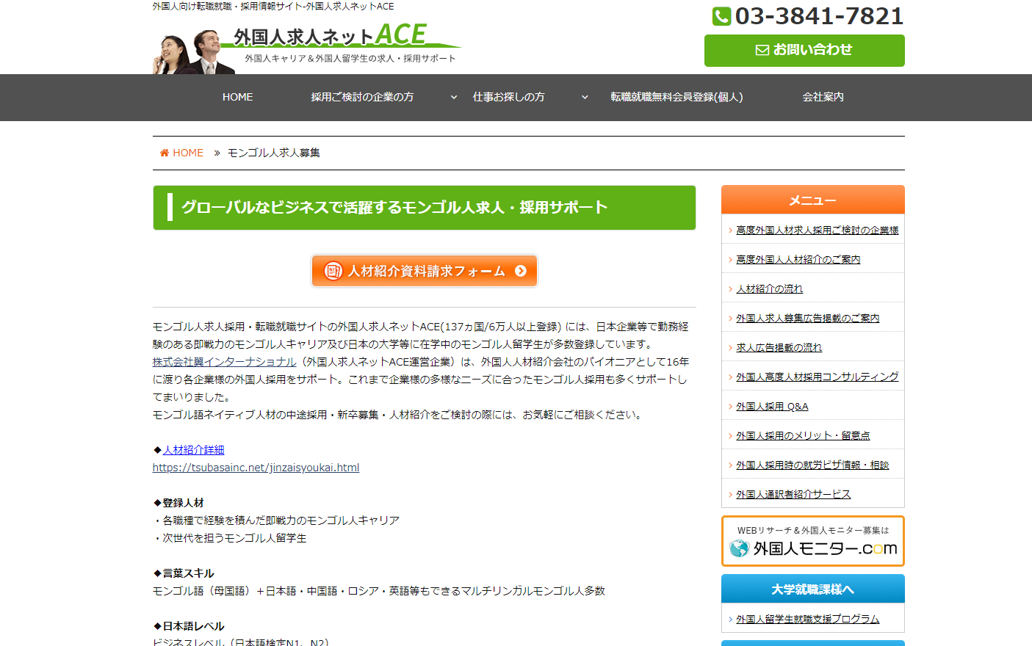Viewport: 1032px width, 646px height.
Task: Click the envelope icon in お問い合わせ button
Action: pyautogui.click(x=762, y=50)
